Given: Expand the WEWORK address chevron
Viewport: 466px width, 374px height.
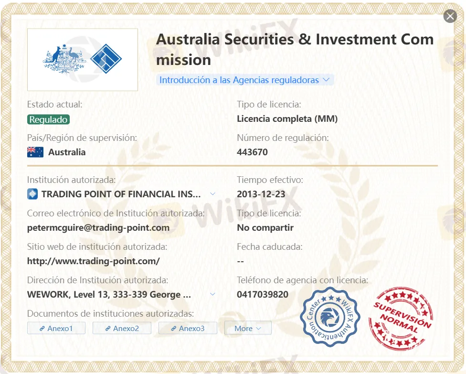Looking at the screenshot, I should [x=213, y=294].
